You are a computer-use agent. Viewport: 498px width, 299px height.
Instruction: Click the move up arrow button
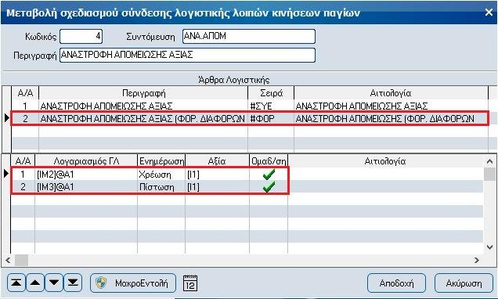[35, 283]
